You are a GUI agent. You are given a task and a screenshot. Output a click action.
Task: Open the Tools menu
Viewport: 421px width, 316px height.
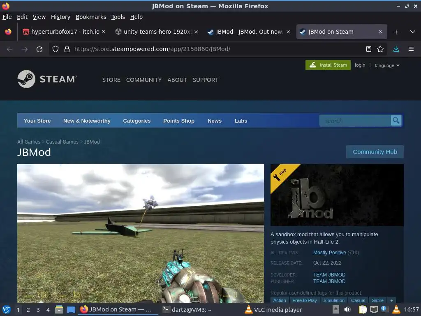pyautogui.click(x=118, y=17)
